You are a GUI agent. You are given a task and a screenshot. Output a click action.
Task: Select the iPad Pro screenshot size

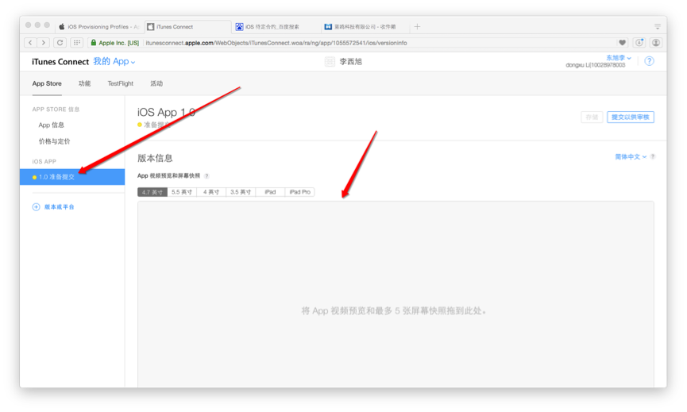pyautogui.click(x=299, y=192)
